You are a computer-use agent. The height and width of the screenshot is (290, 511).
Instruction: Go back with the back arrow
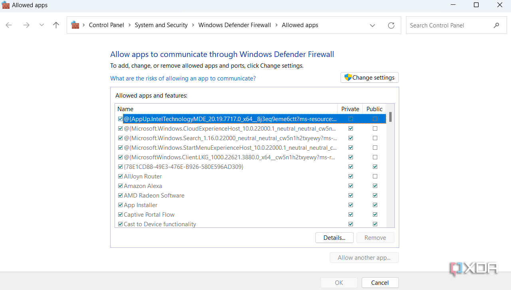pos(9,25)
